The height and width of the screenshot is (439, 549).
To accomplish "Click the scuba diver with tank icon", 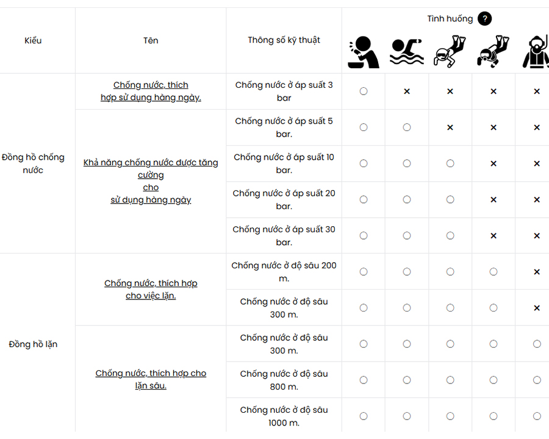I will (x=493, y=51).
